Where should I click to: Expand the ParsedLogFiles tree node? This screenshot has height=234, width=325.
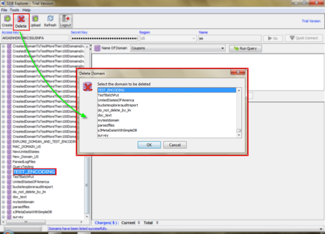pyautogui.click(x=3, y=162)
